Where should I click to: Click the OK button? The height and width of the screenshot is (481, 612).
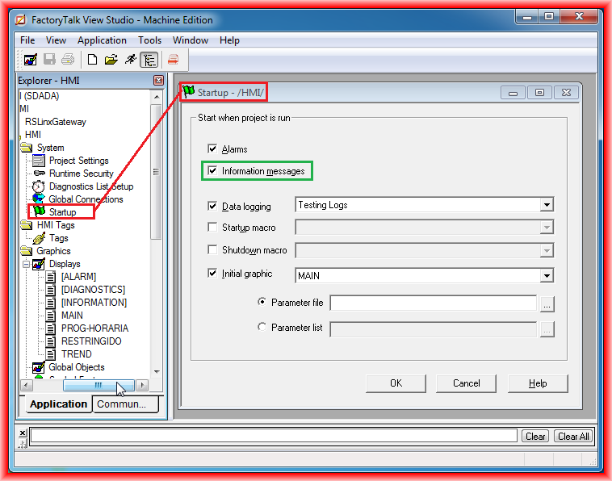tap(396, 383)
